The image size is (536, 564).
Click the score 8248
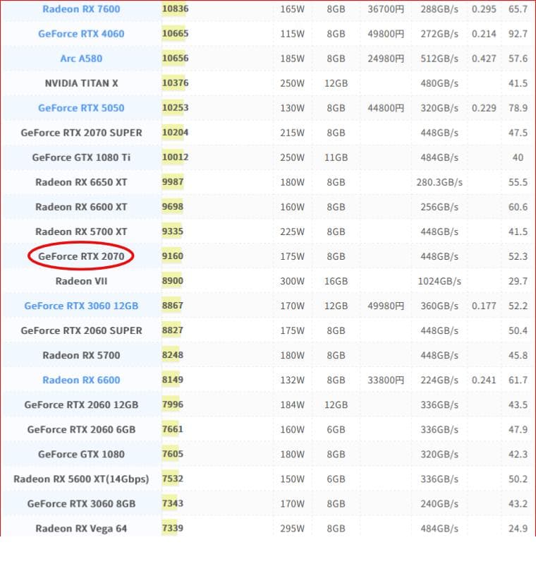pos(173,355)
